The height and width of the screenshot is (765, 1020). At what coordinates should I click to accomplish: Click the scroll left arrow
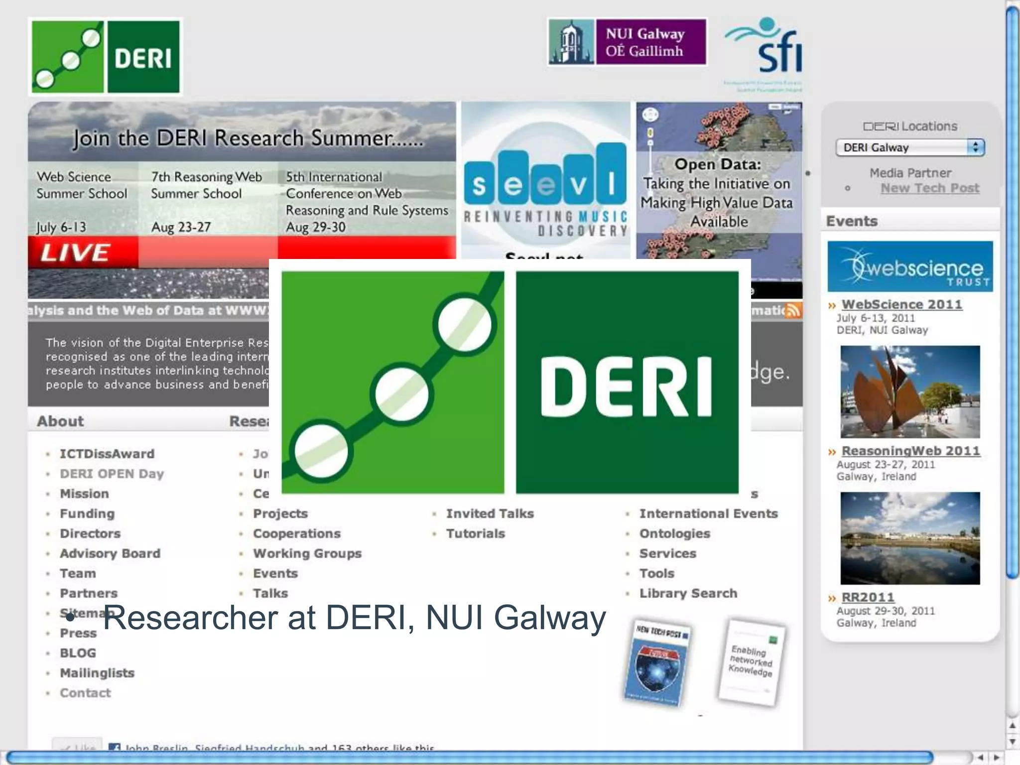(x=981, y=758)
